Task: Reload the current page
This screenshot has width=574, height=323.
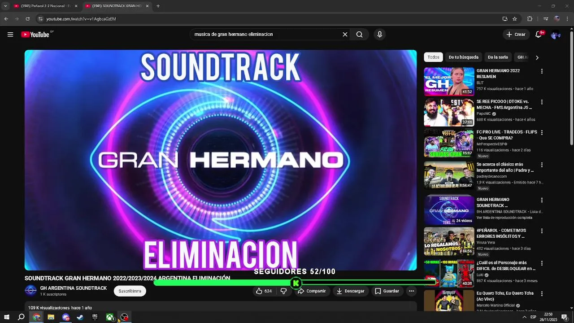Action: (27, 19)
